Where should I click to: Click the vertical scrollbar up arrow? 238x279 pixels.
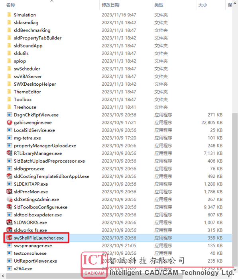(235, 3)
